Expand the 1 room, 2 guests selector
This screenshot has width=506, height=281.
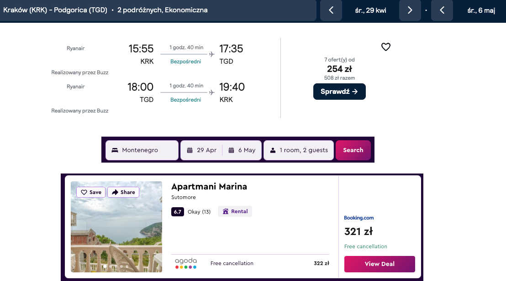[299, 150]
